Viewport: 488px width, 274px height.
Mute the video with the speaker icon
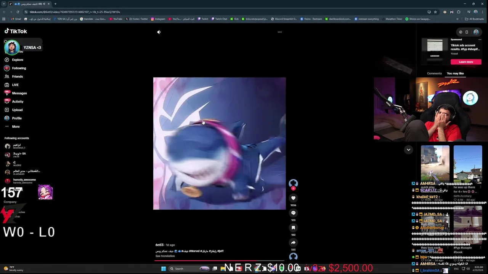(159, 32)
